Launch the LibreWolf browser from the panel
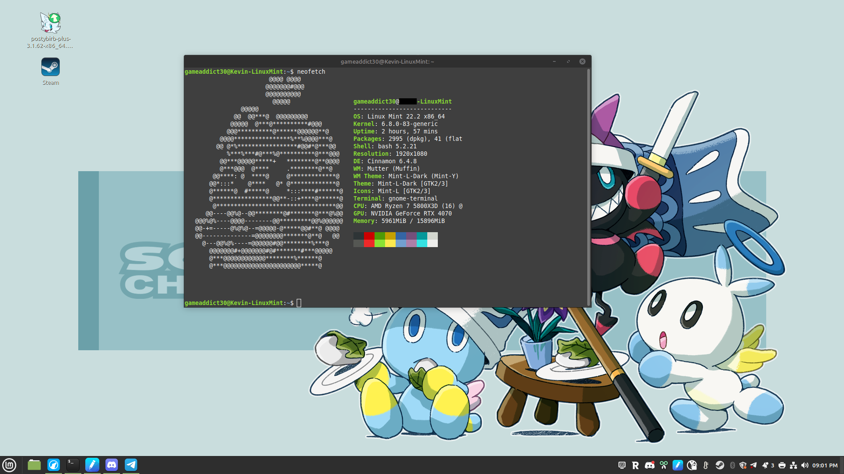Image resolution: width=844 pixels, height=474 pixels. [x=54, y=465]
